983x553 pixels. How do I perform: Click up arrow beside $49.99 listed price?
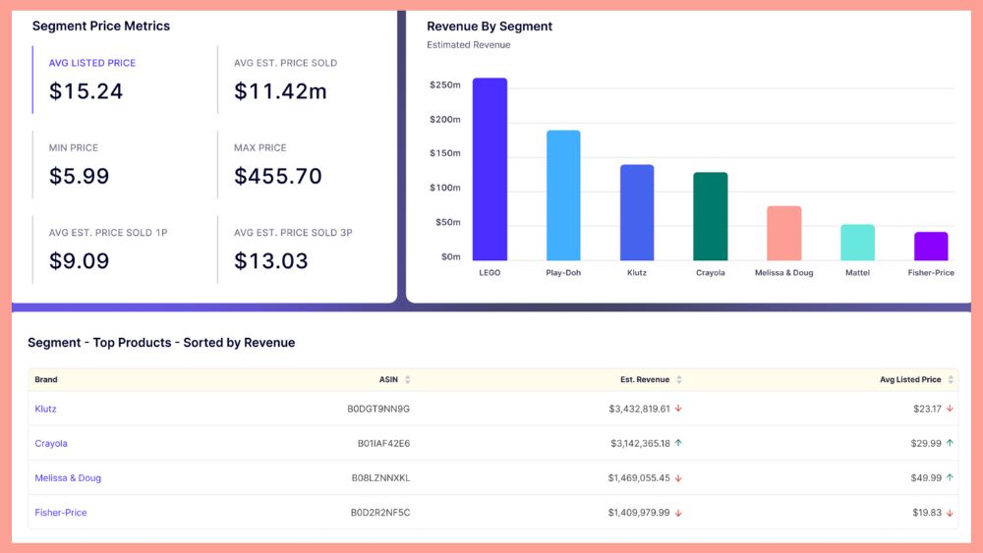click(x=950, y=477)
